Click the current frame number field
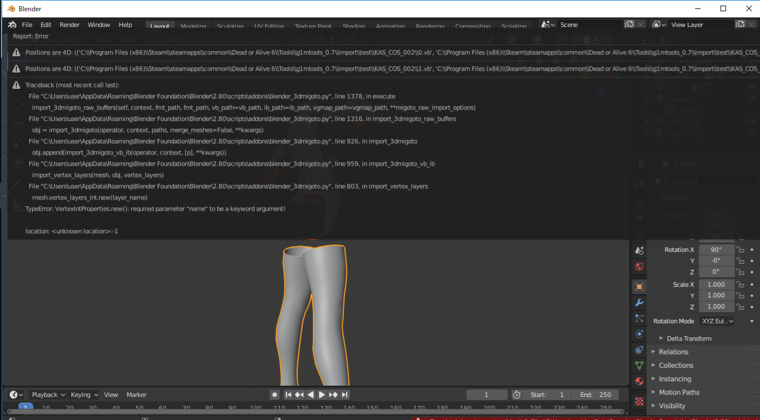Screen dimensions: 760x420 [x=486, y=395]
